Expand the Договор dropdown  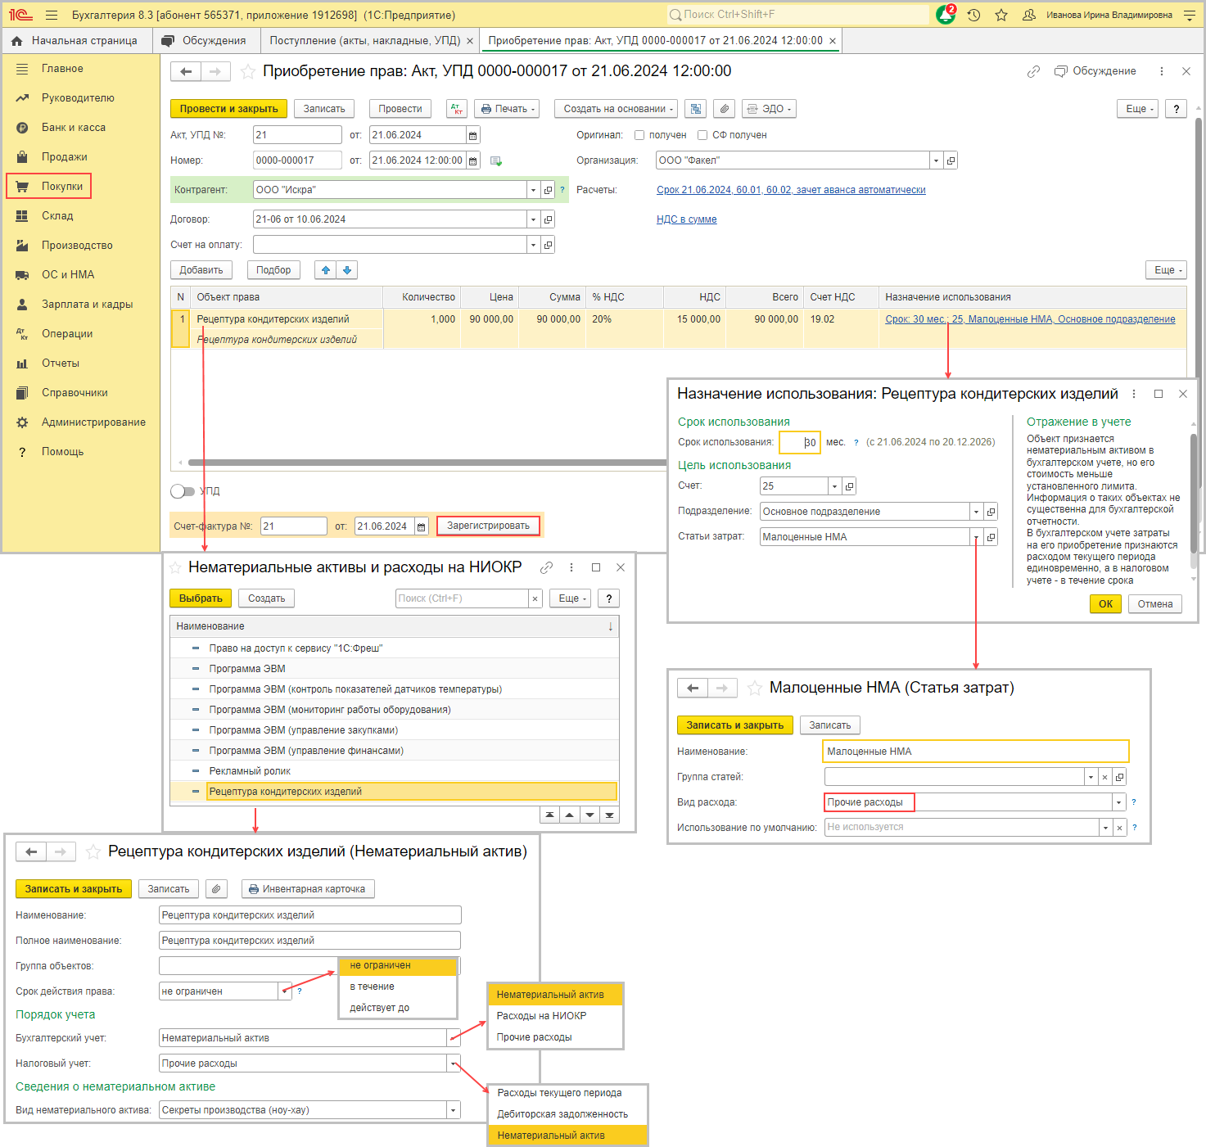(x=533, y=219)
